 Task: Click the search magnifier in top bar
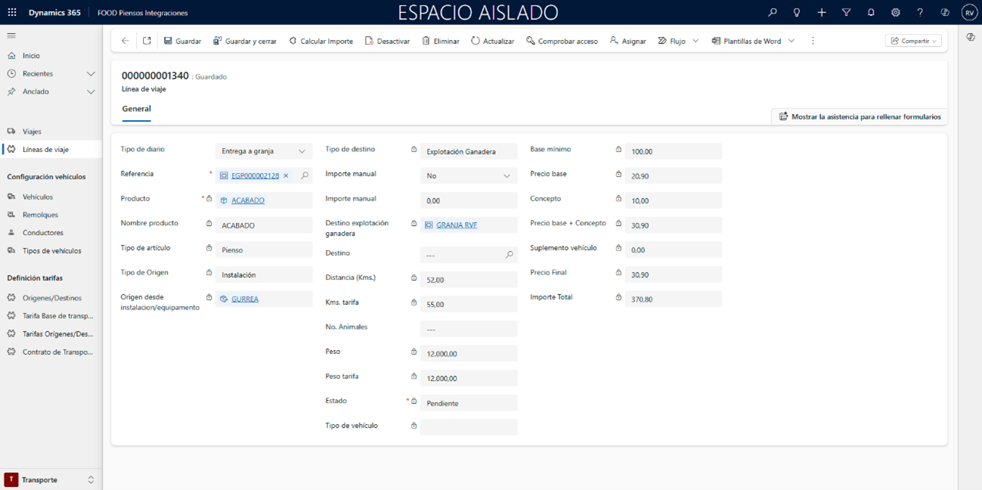[772, 13]
